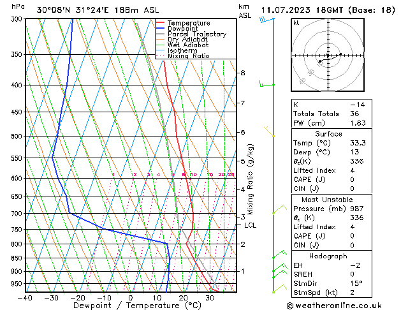Click the PW (cm) value 1.83
This screenshot has height=310, width=401.
(358, 123)
